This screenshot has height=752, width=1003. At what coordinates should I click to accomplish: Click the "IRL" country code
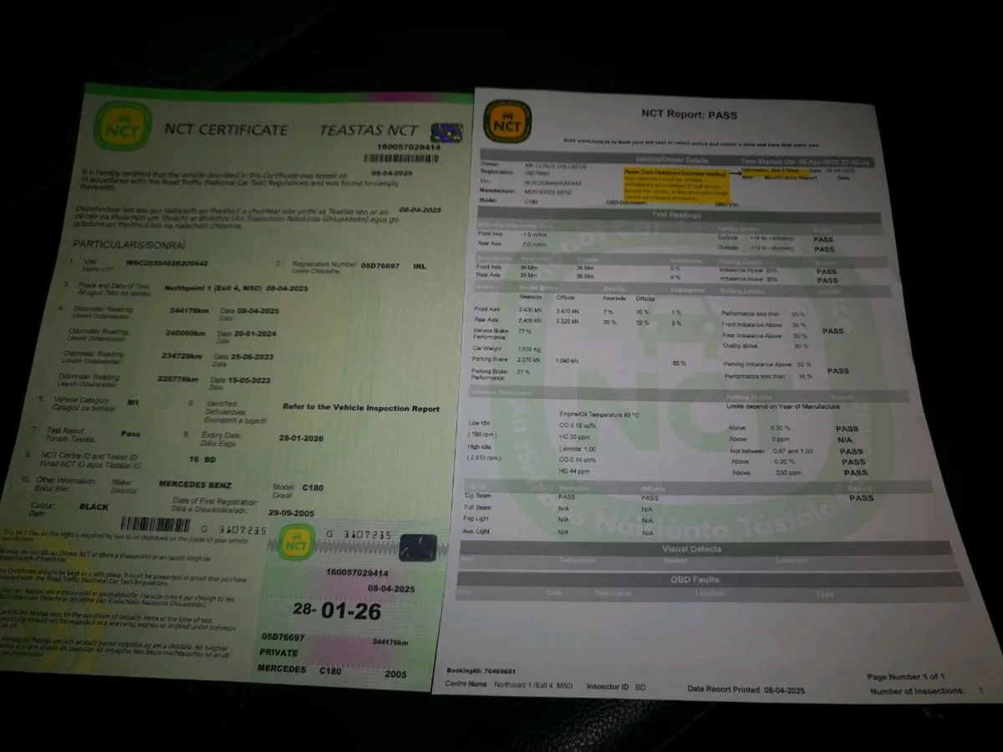tap(420, 265)
